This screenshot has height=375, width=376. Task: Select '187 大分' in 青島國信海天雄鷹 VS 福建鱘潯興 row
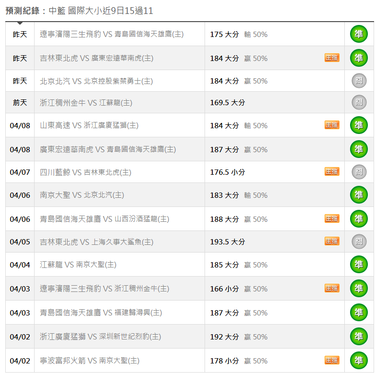pyautogui.click(x=224, y=313)
